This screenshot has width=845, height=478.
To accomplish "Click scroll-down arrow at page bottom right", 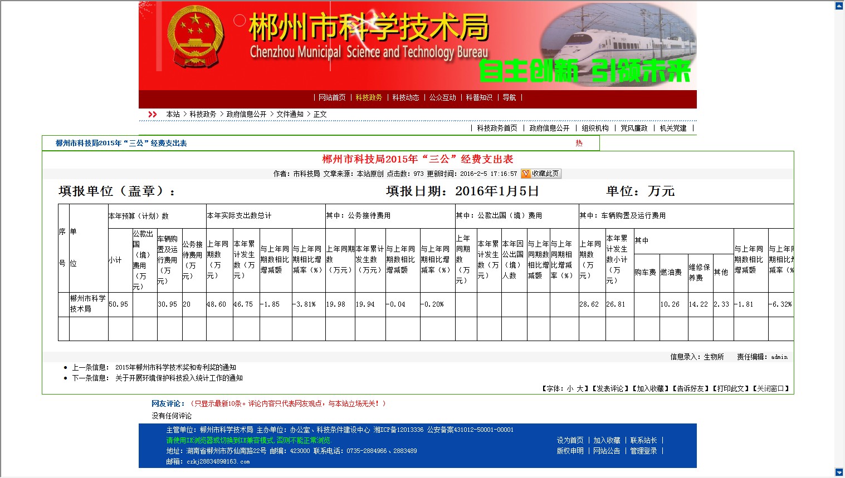I will pyautogui.click(x=839, y=472).
